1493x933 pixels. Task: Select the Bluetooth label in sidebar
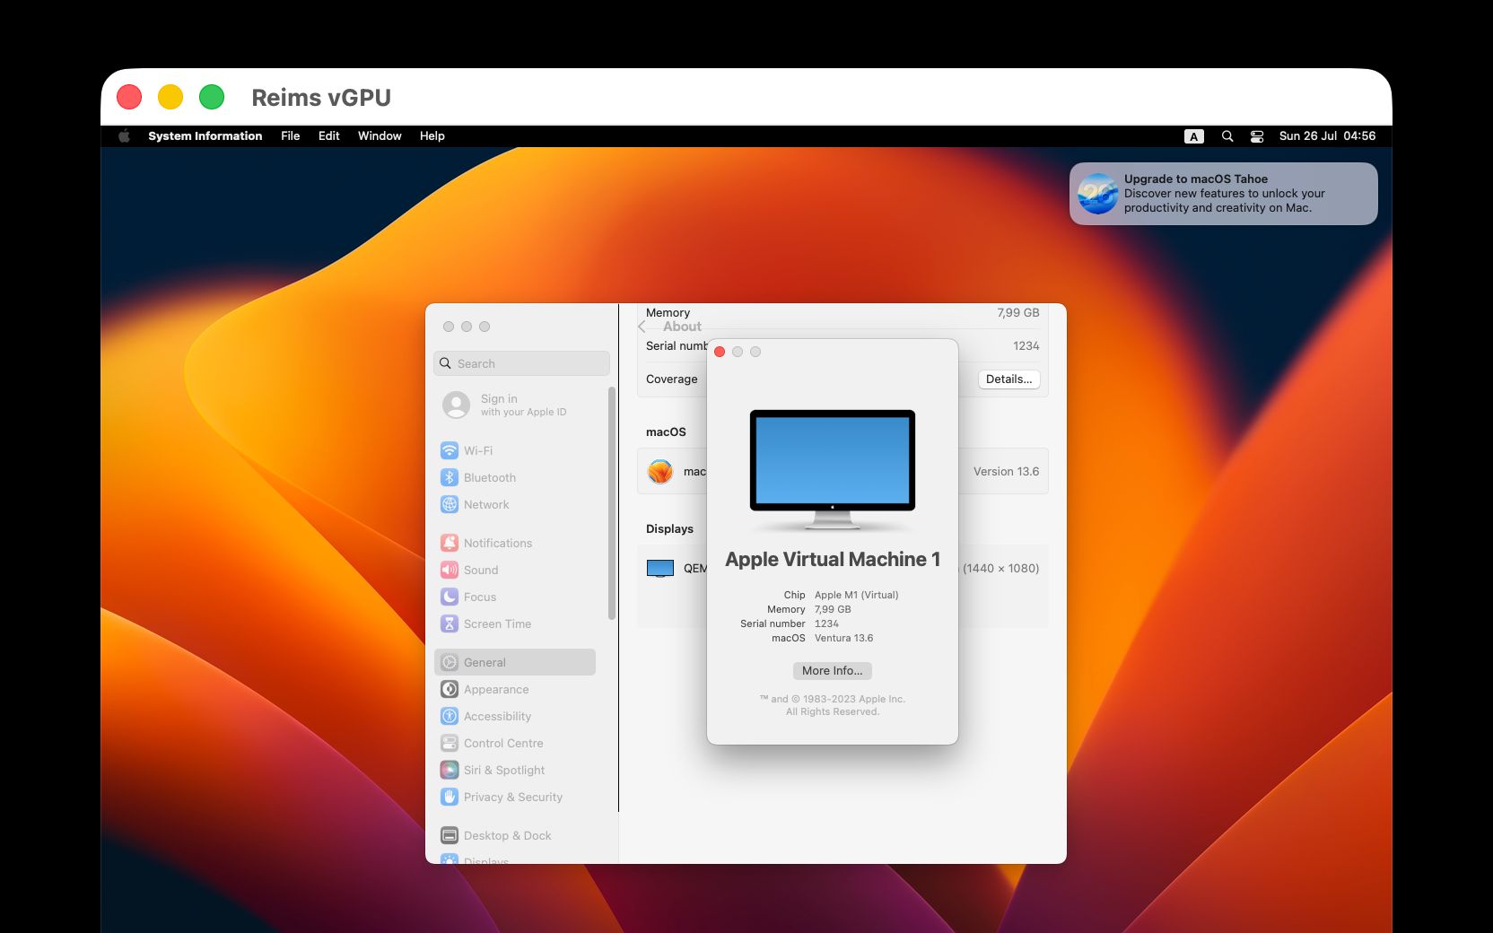pyautogui.click(x=490, y=477)
